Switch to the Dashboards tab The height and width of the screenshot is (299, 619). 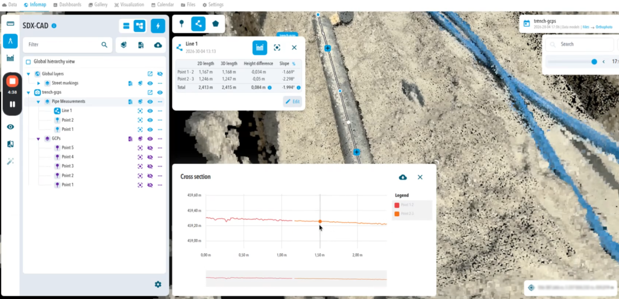67,4
